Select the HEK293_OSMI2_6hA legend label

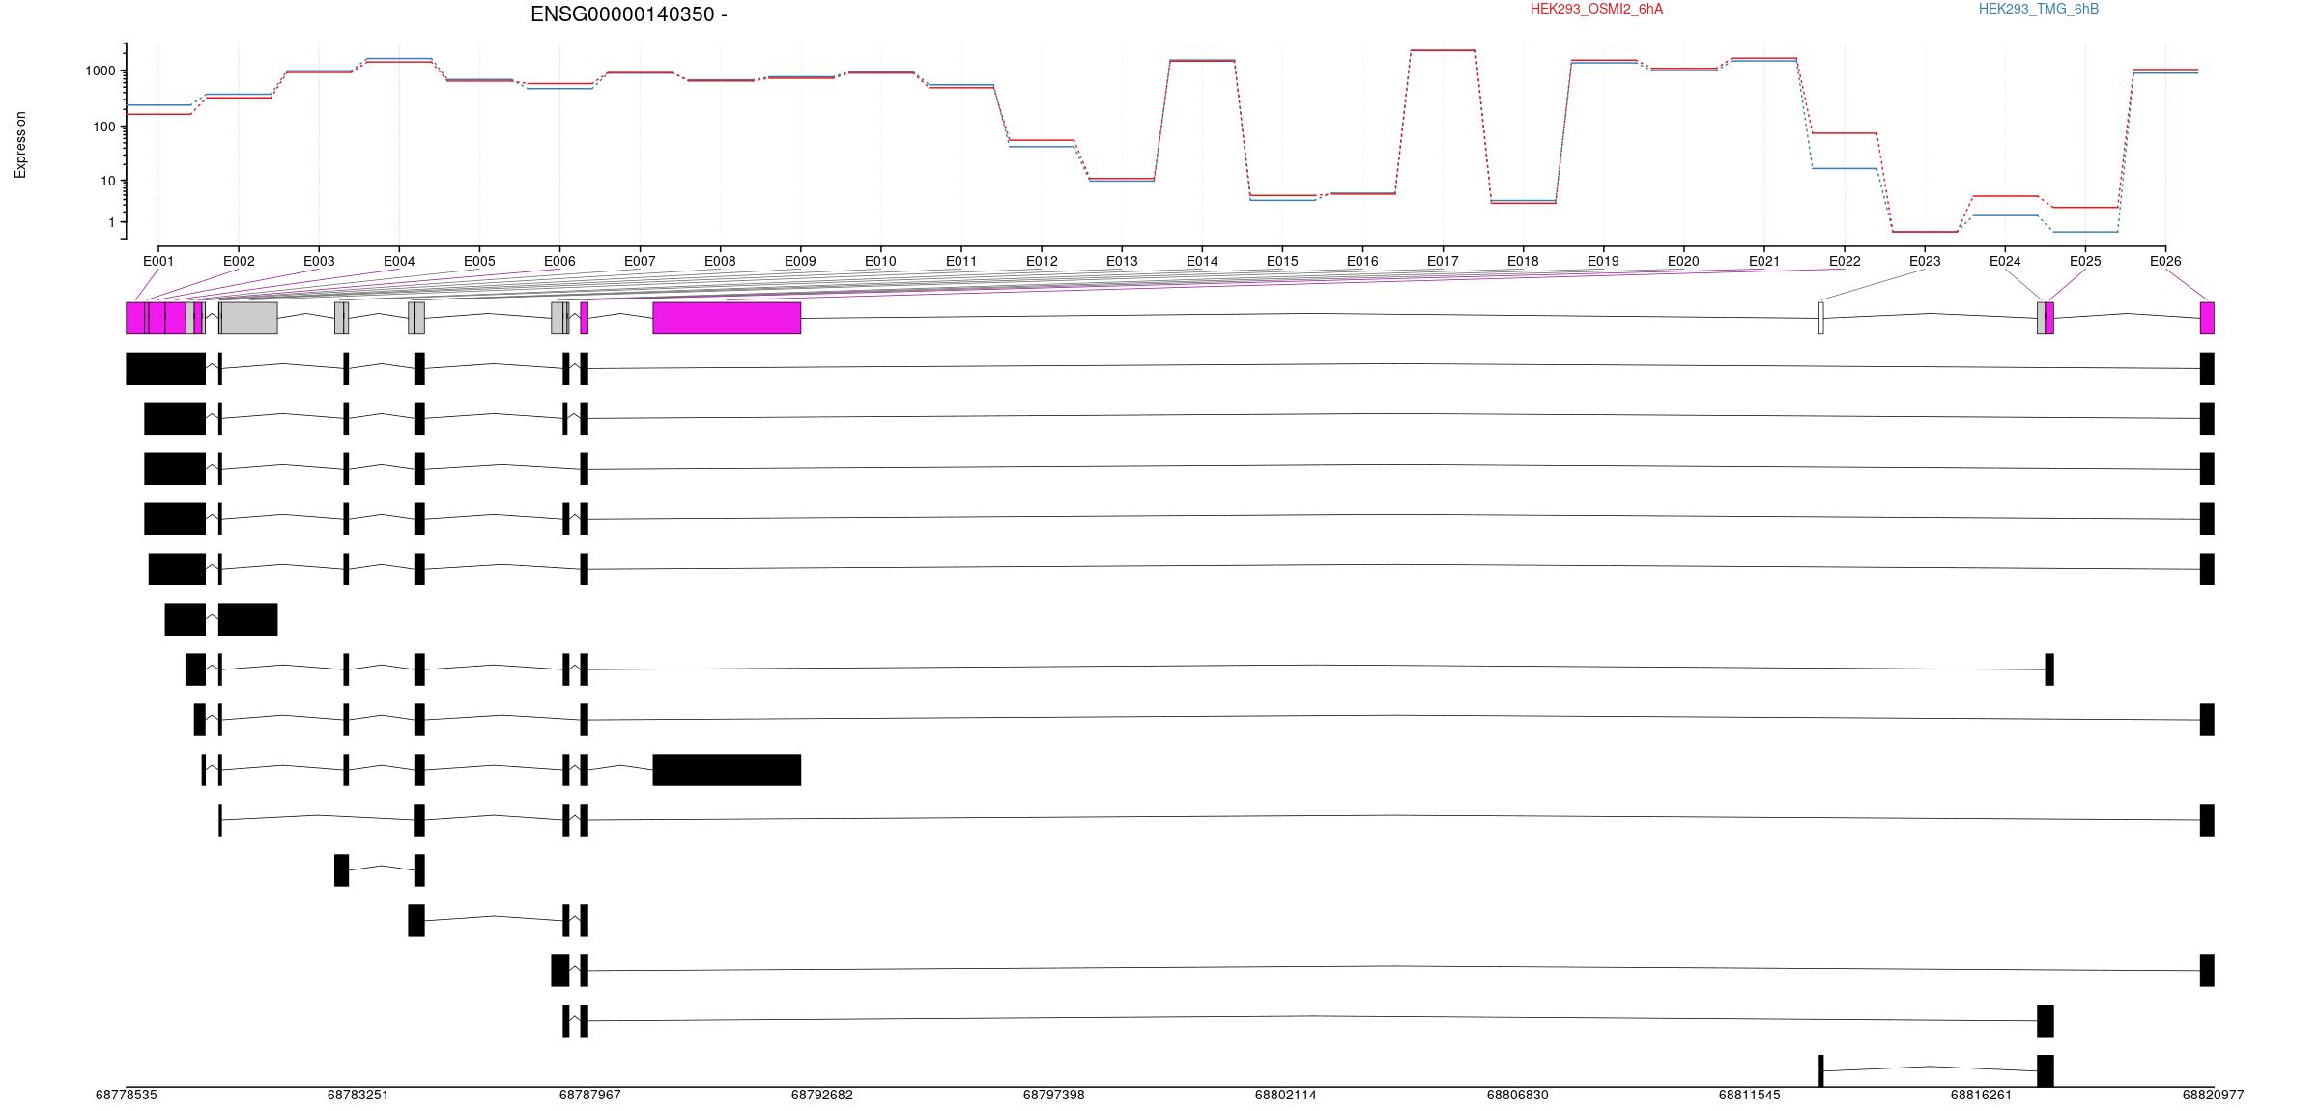coord(1596,9)
